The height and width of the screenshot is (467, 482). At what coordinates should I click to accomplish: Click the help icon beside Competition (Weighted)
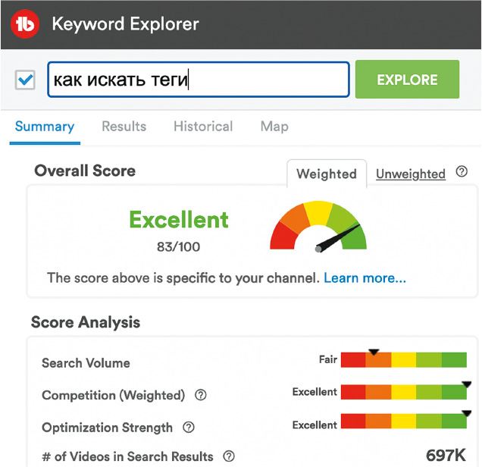(x=200, y=395)
